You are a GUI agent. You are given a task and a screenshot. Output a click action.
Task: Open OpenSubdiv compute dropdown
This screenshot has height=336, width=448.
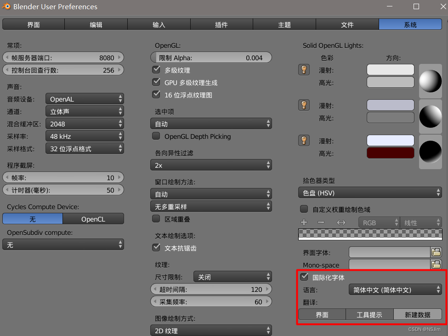tap(63, 245)
